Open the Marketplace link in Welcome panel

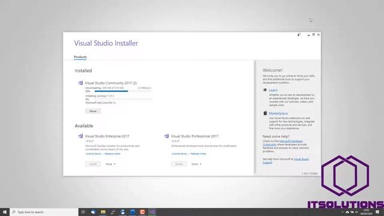278,113
